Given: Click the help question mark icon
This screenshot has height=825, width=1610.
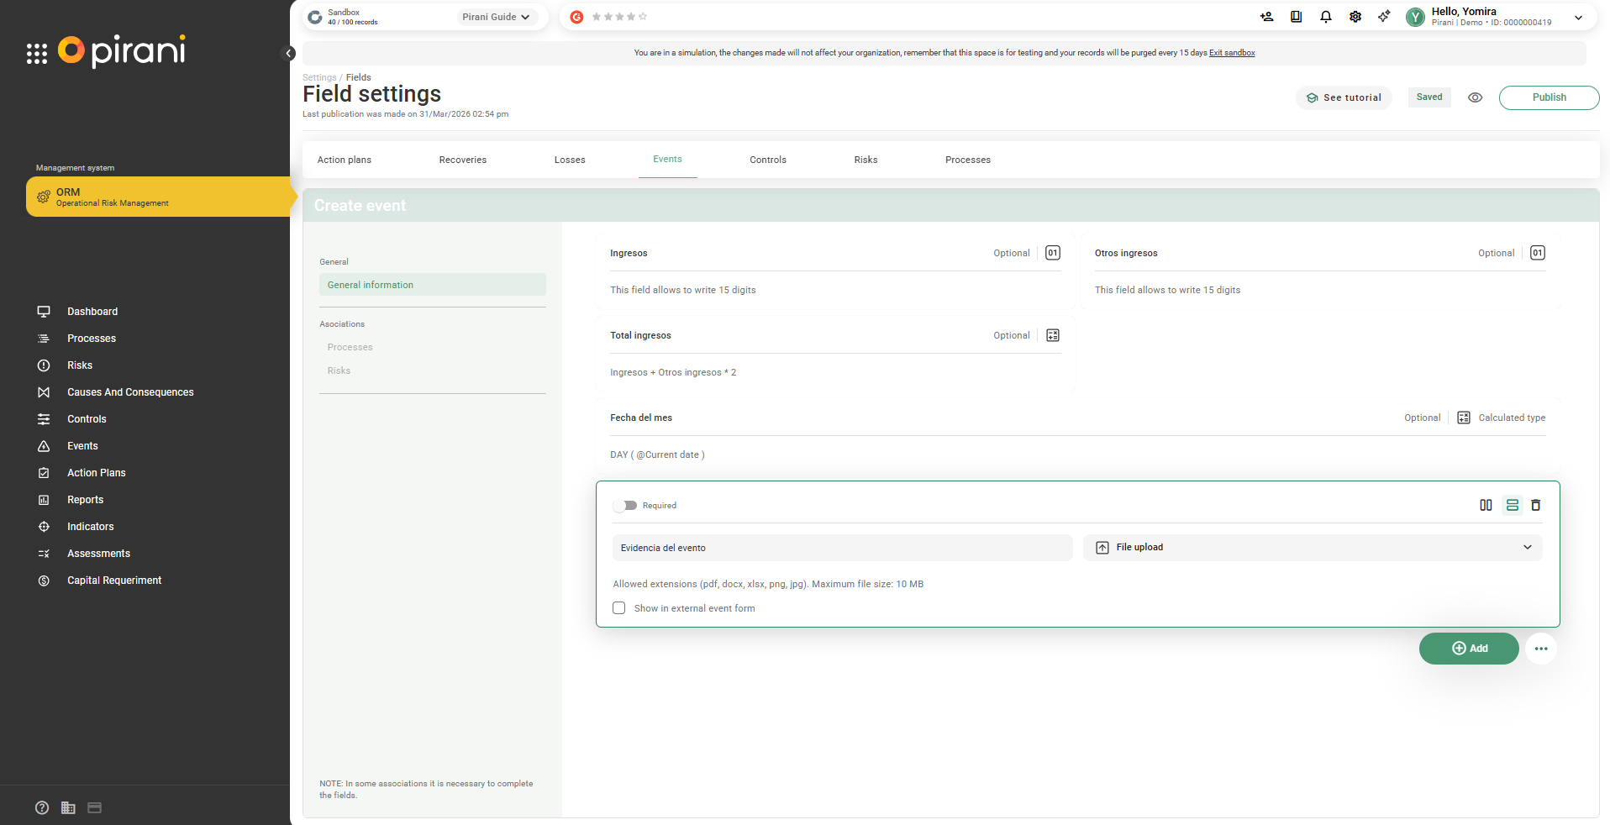Looking at the screenshot, I should click(x=42, y=807).
